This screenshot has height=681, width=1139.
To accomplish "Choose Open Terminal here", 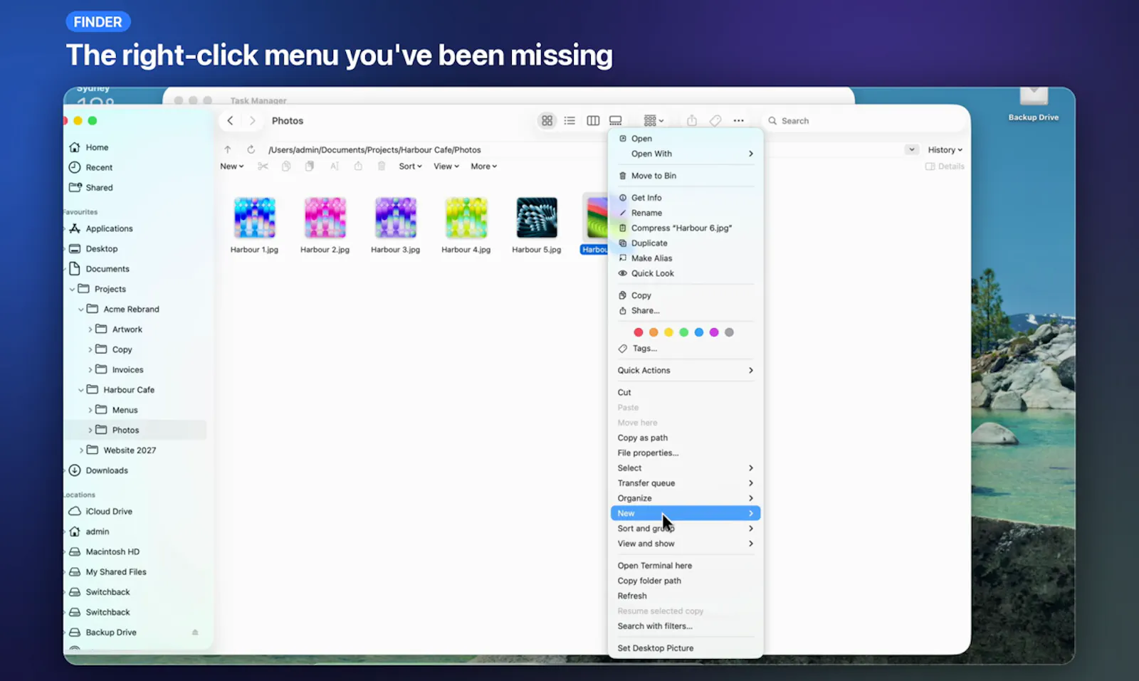I will (686, 566).
